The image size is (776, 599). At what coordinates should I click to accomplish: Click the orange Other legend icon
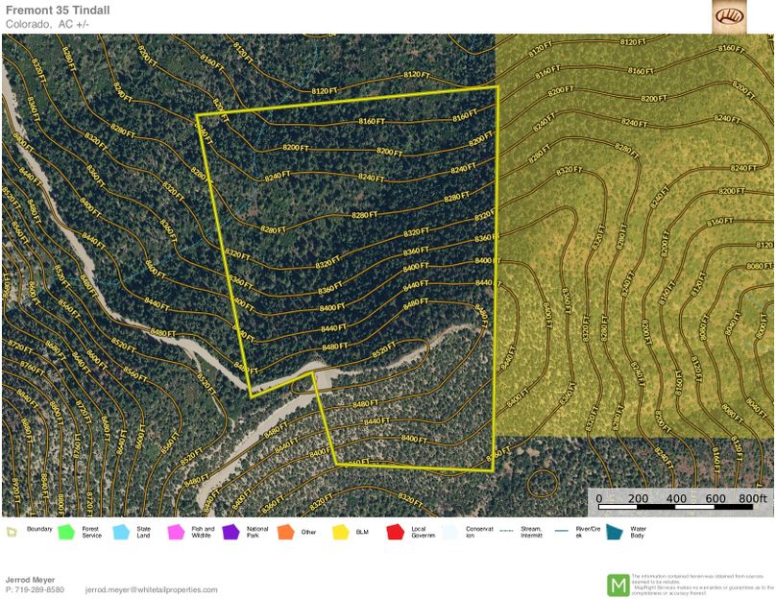[x=285, y=531]
